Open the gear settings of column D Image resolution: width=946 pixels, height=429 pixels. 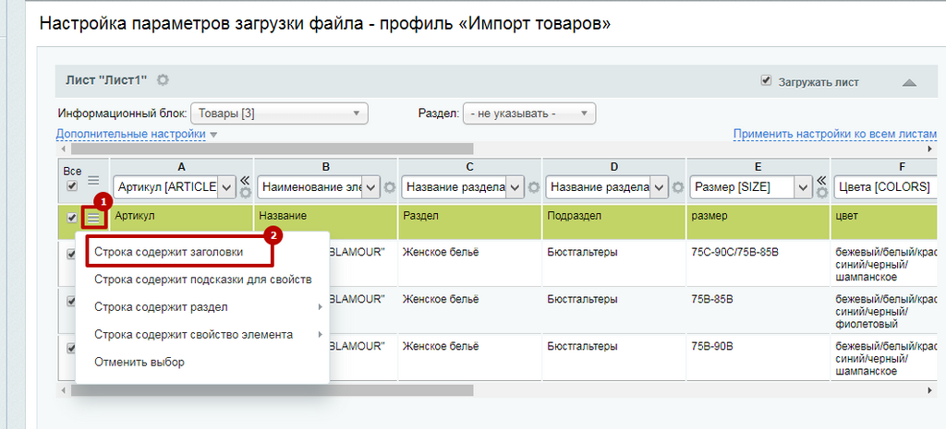point(677,187)
